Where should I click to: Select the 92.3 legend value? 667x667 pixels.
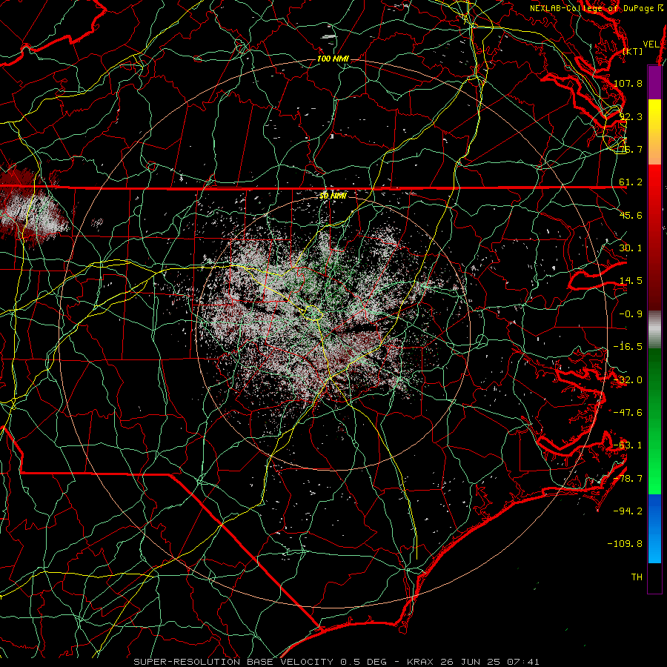[631, 116]
